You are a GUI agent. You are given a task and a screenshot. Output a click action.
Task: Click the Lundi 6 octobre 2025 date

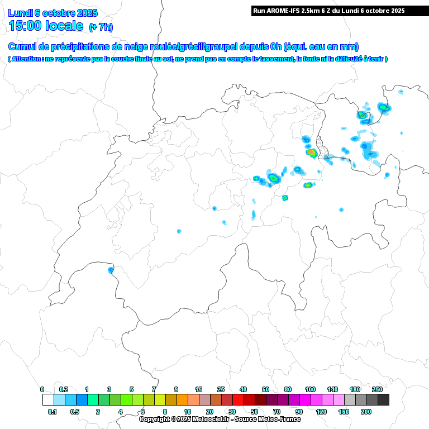53,13
